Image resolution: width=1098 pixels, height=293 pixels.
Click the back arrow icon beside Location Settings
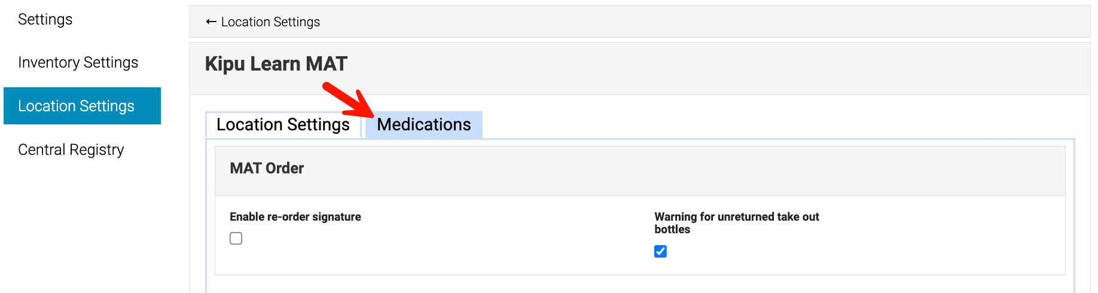pyautogui.click(x=211, y=22)
